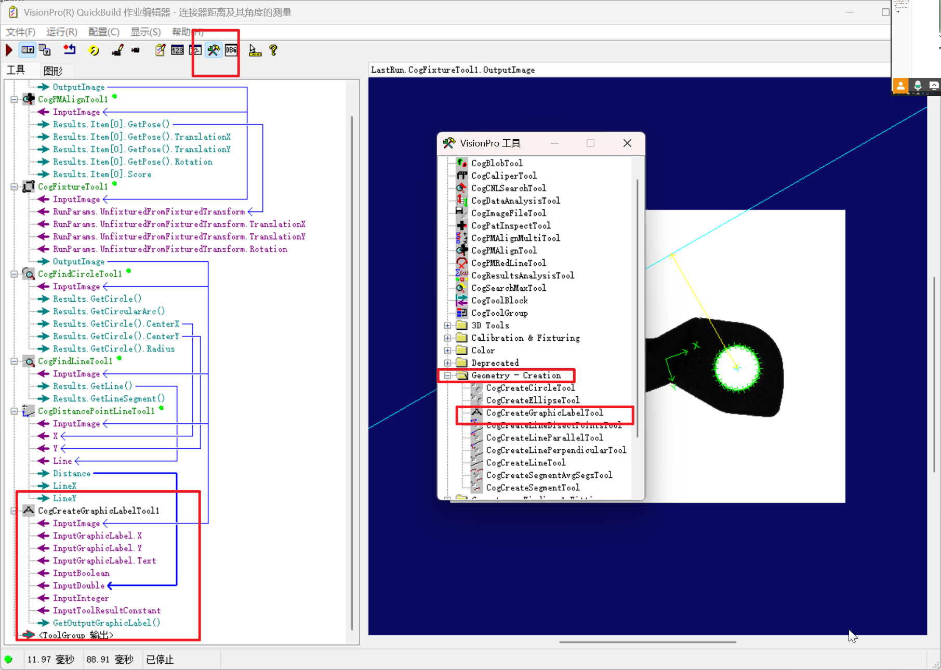The height and width of the screenshot is (670, 941).
Task: Click the cursor and ruler measurement icon
Action: (x=255, y=50)
